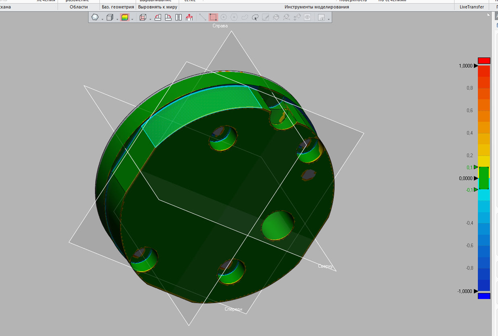Select the extend-to-similar selection icon
This screenshot has width=498, height=336.
point(287,17)
